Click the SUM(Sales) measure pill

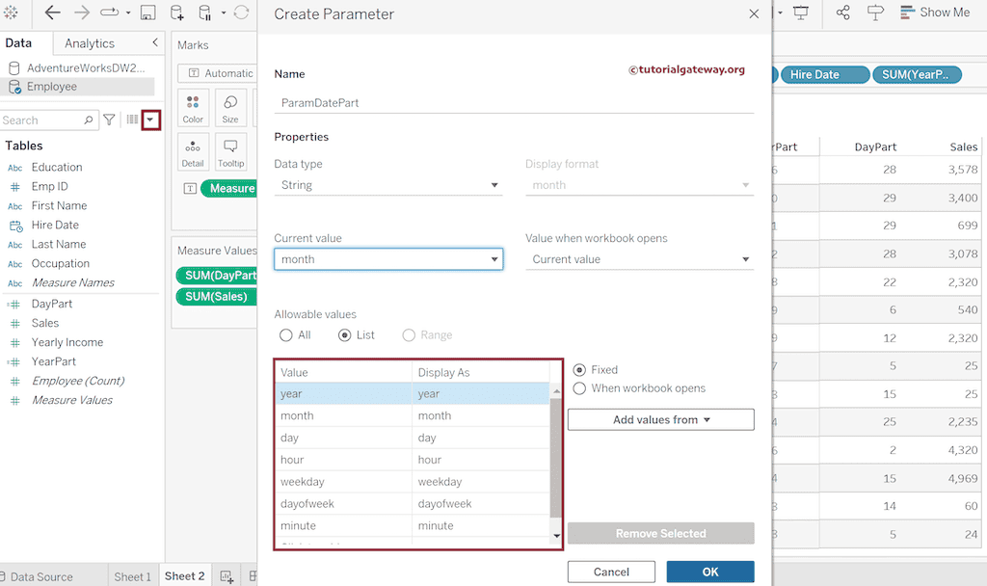(216, 297)
